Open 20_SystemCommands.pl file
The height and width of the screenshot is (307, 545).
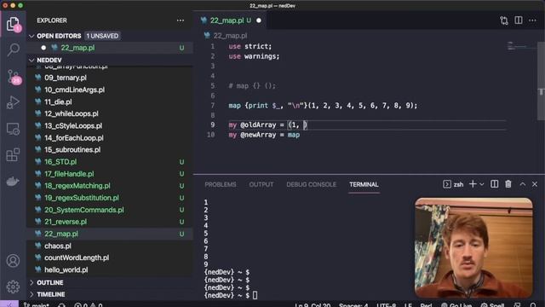[111, 210]
